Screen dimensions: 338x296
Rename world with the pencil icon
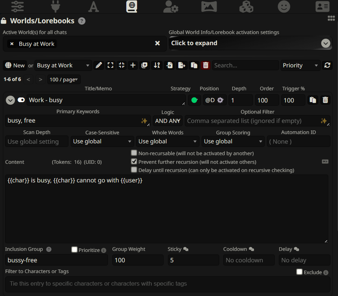tap(99, 65)
